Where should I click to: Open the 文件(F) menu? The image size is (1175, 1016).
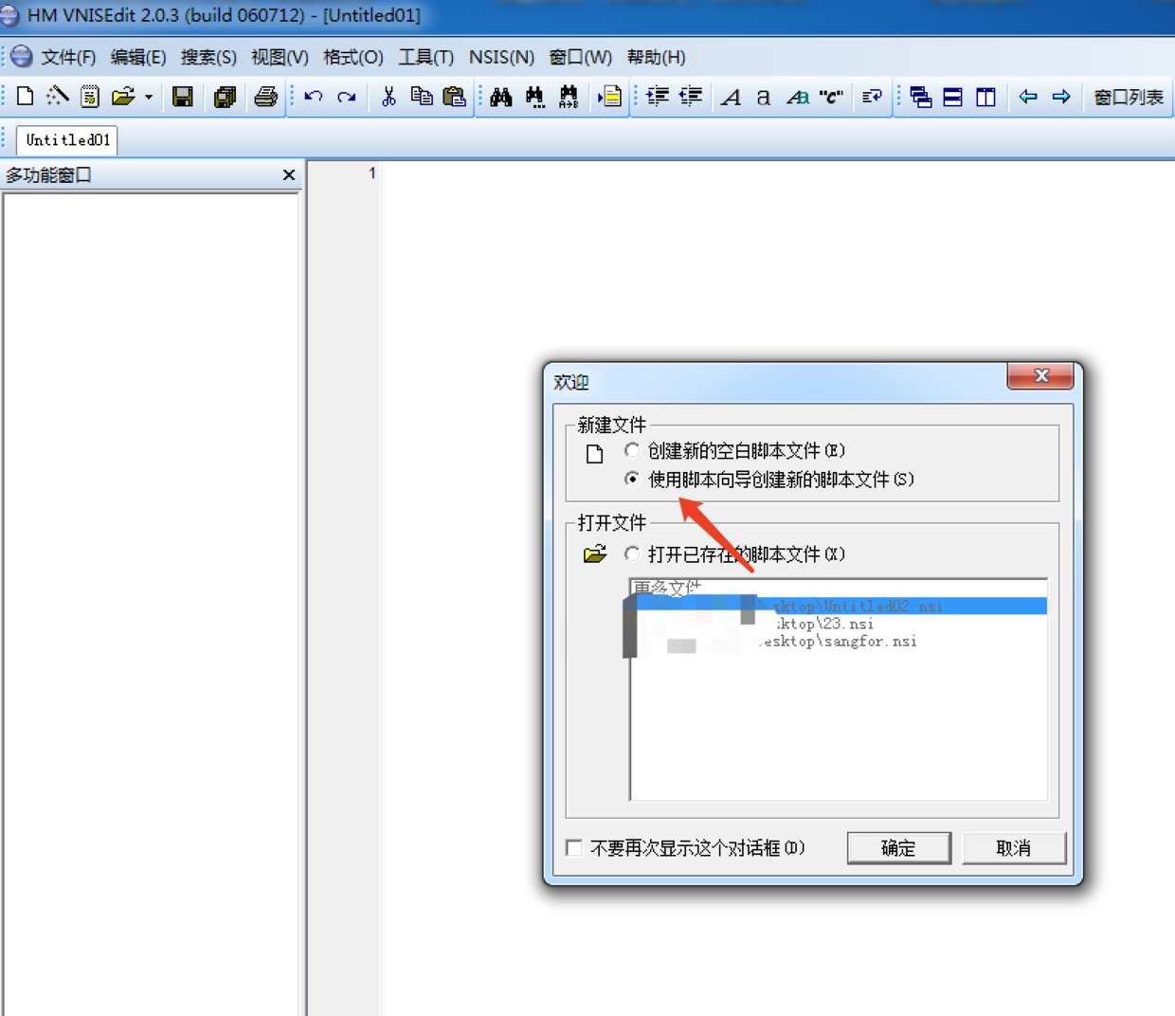pos(68,57)
